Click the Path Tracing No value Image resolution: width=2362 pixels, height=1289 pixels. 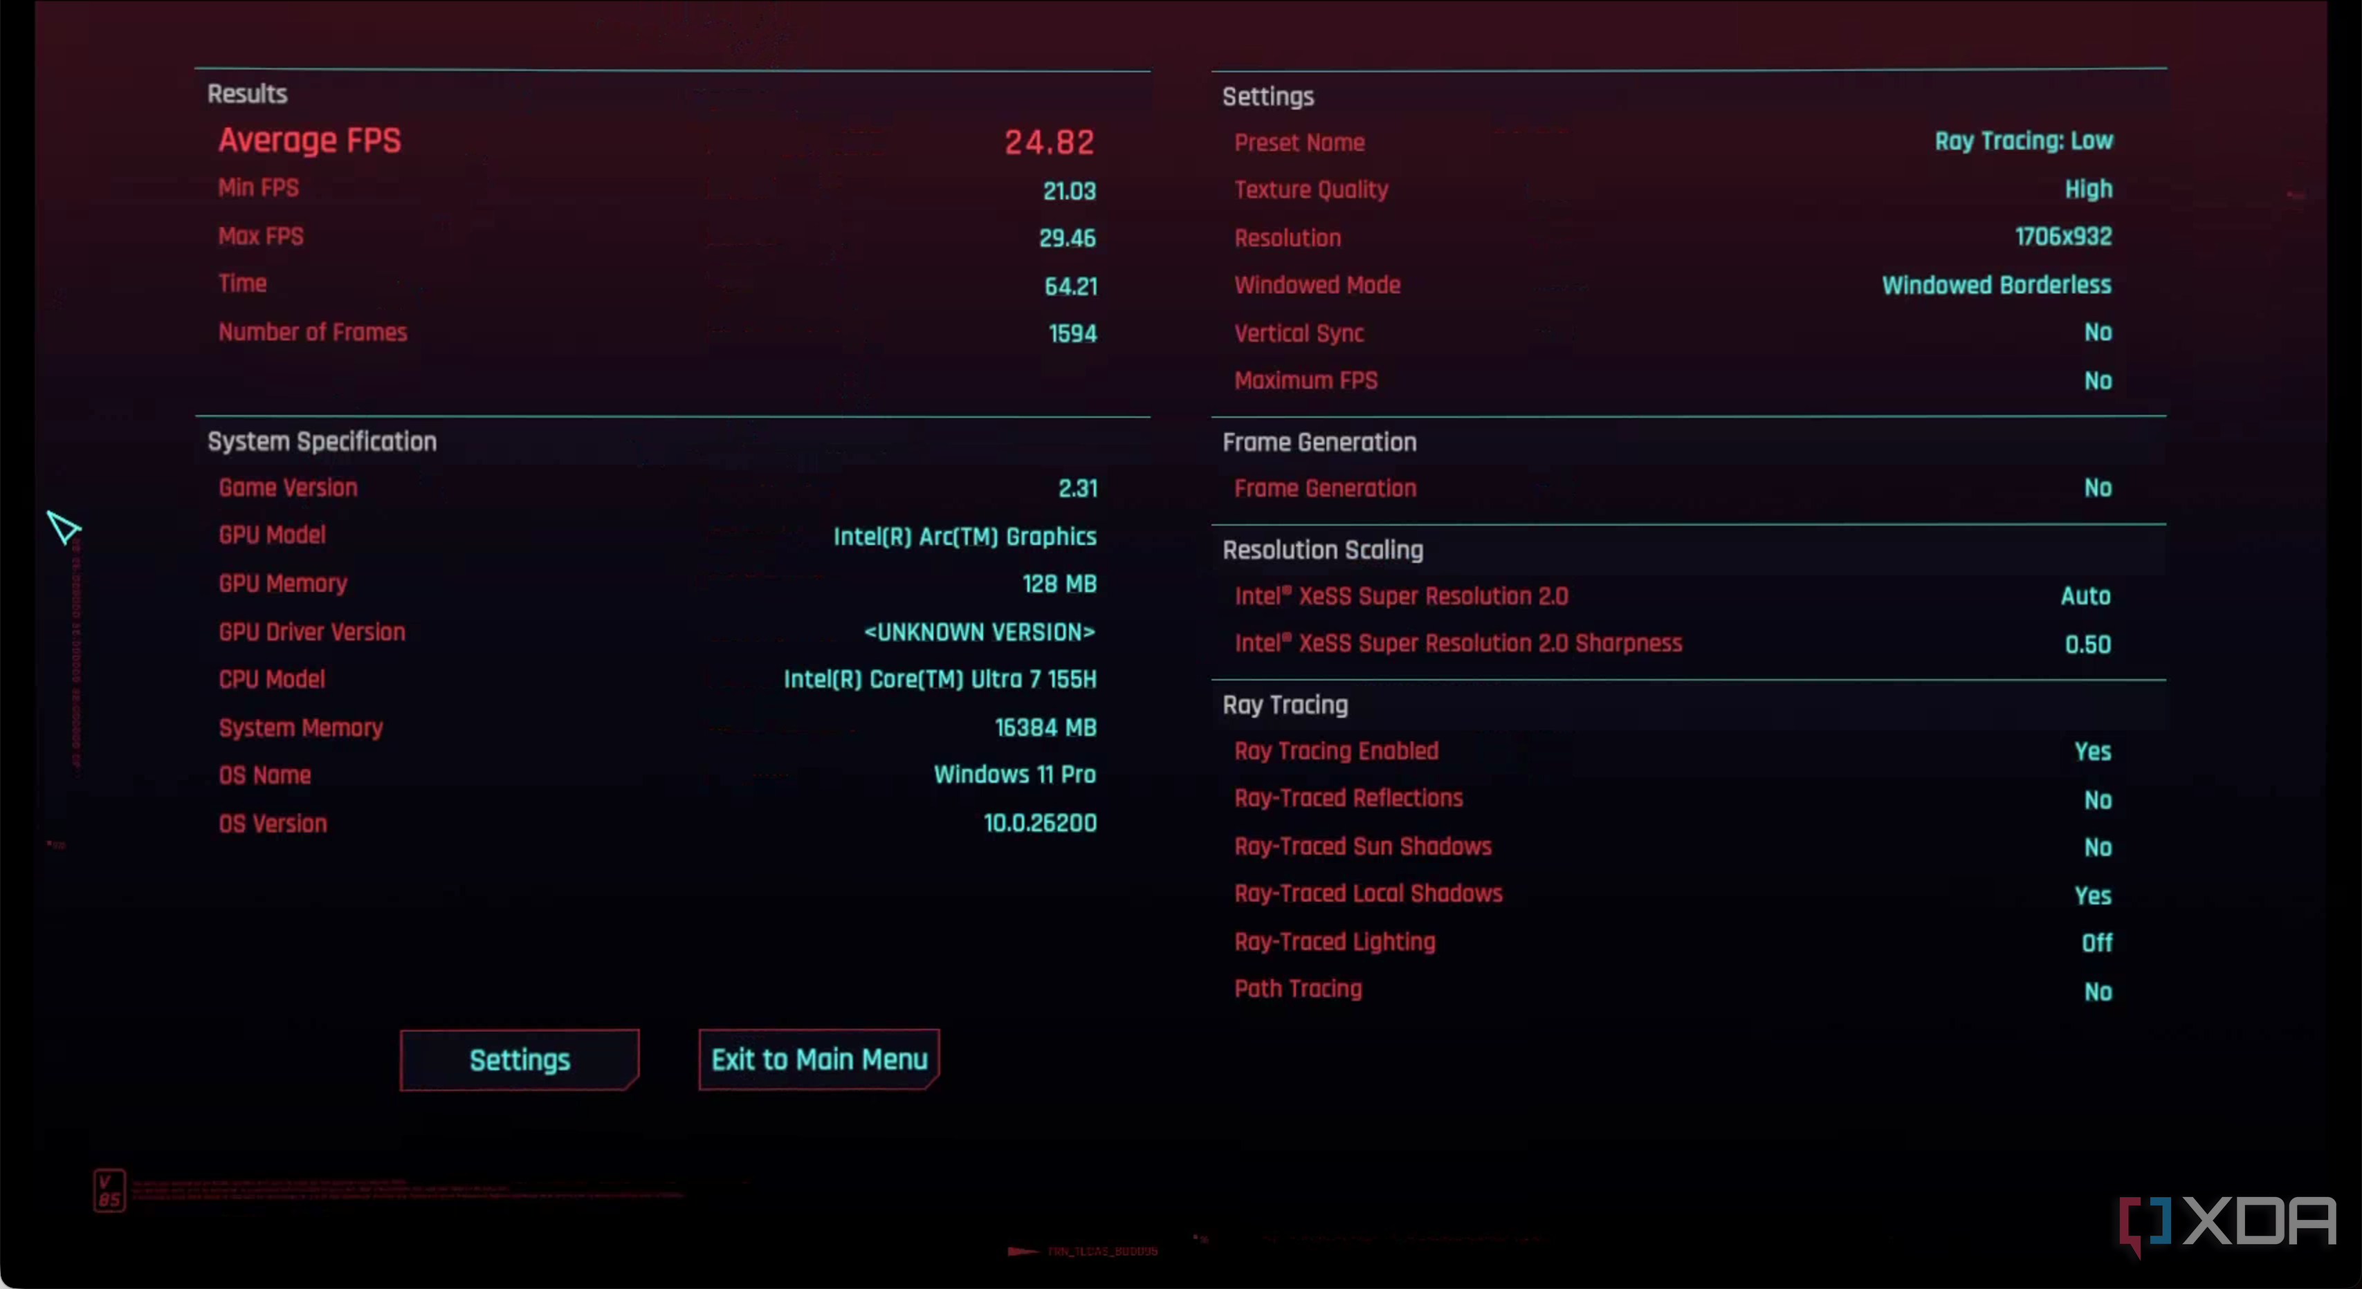(x=2098, y=992)
